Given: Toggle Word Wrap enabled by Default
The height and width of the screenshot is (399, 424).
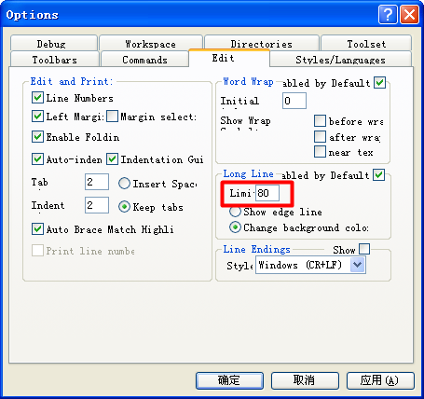Looking at the screenshot, I should [x=379, y=82].
